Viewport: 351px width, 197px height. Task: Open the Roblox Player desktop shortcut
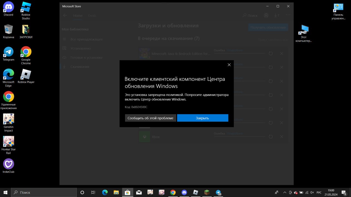click(26, 76)
